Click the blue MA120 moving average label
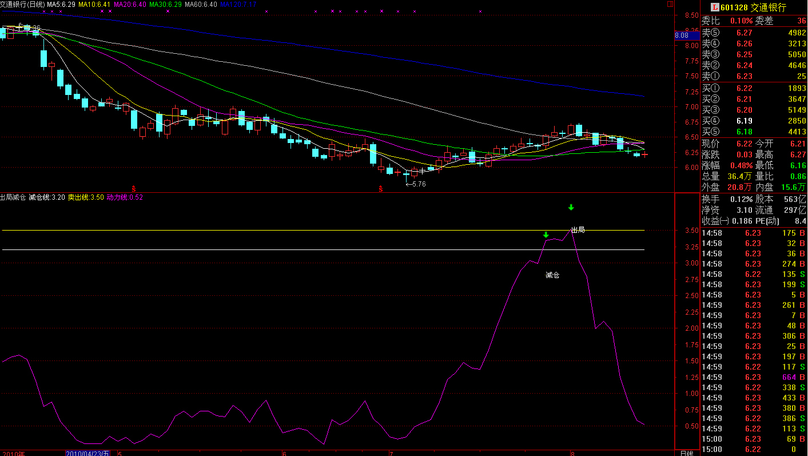 tap(238, 5)
